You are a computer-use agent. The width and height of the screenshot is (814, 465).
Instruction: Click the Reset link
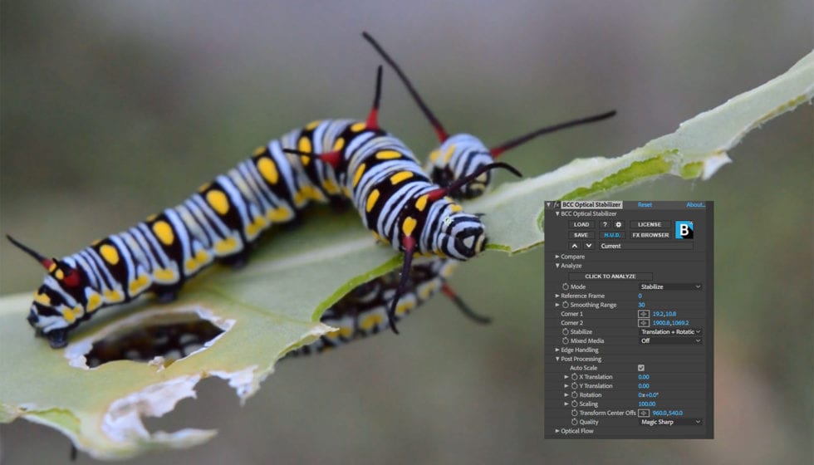[645, 205]
